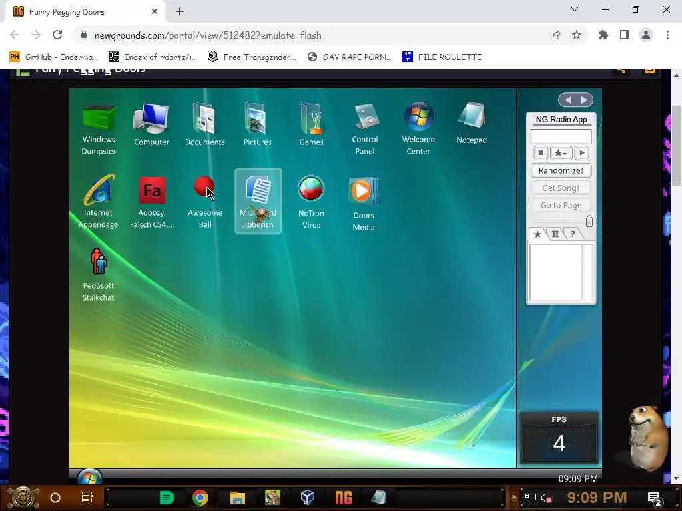Switch to the star favorites tab
This screenshot has width=682, height=511.
point(537,234)
